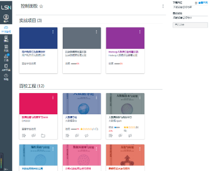Screen dimensions: 209x171
Task: Click the gray button below recent feedback
Action: 190,25
